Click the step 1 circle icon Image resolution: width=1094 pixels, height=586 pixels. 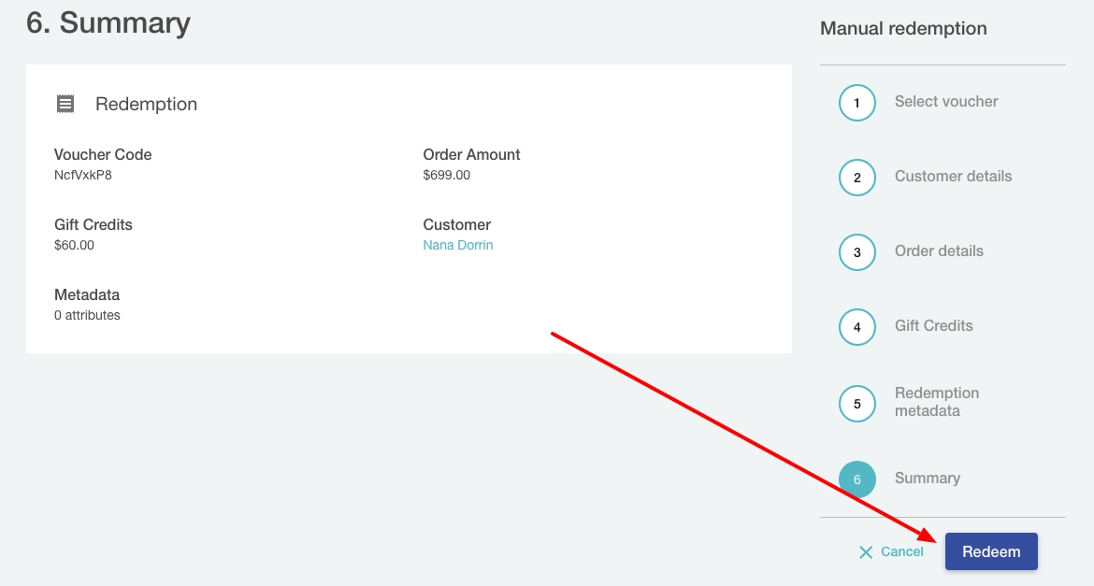[856, 103]
